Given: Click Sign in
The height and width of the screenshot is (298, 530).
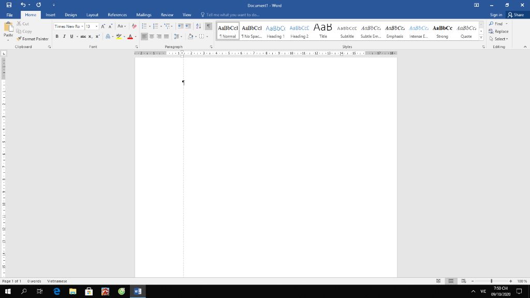Looking at the screenshot, I should [496, 15].
